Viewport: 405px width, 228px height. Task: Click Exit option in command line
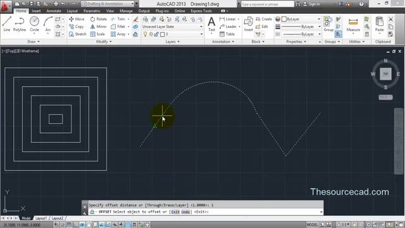coord(175,212)
